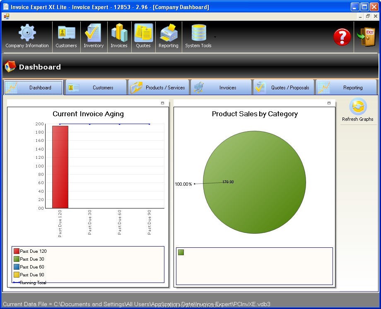381x309 pixels.
Task: Click the Past Due 90 yellow legend swatch
Action: pyautogui.click(x=17, y=275)
